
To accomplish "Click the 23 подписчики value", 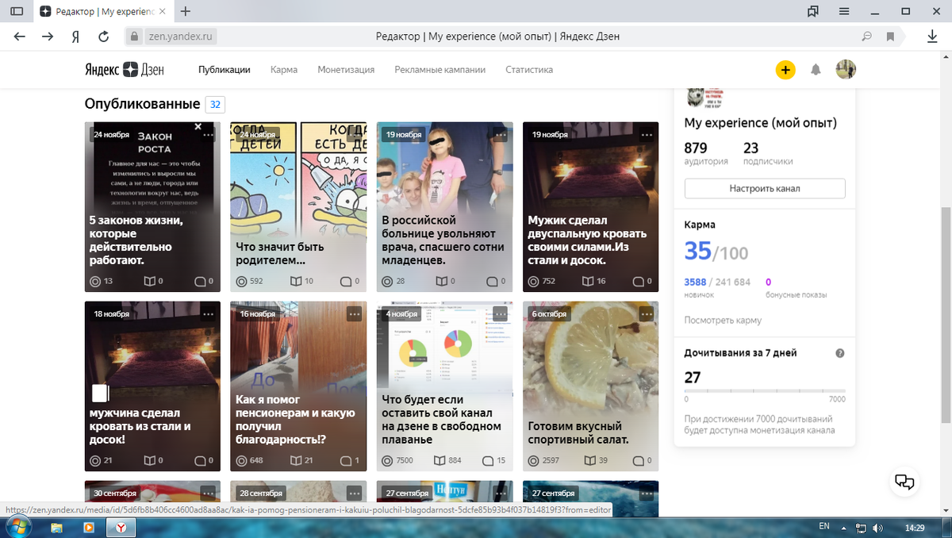I will (x=750, y=148).
